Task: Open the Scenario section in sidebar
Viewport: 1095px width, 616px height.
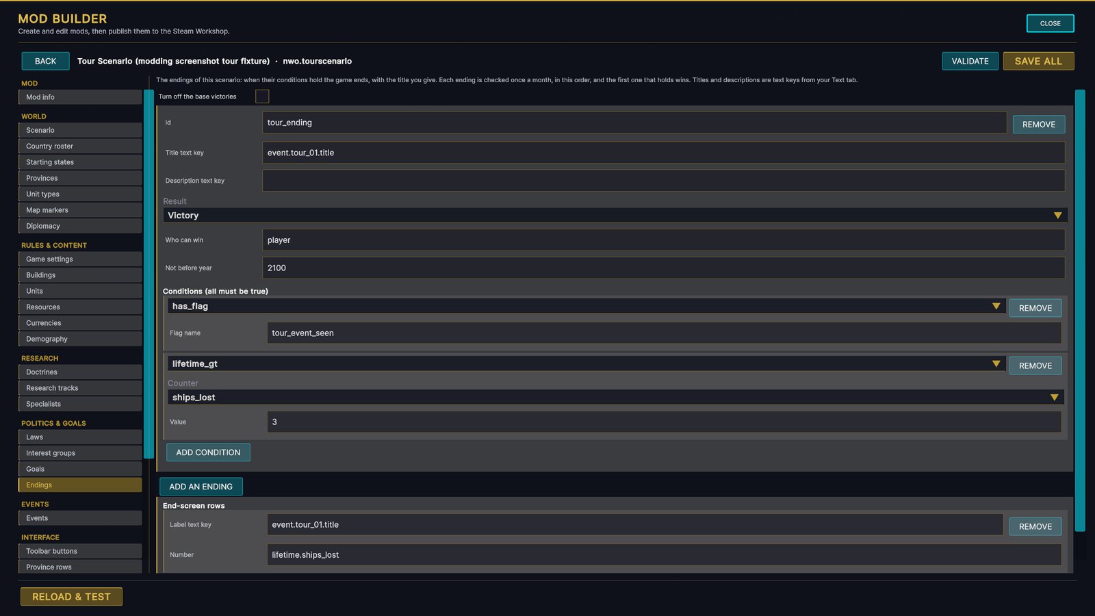Action: pos(80,130)
